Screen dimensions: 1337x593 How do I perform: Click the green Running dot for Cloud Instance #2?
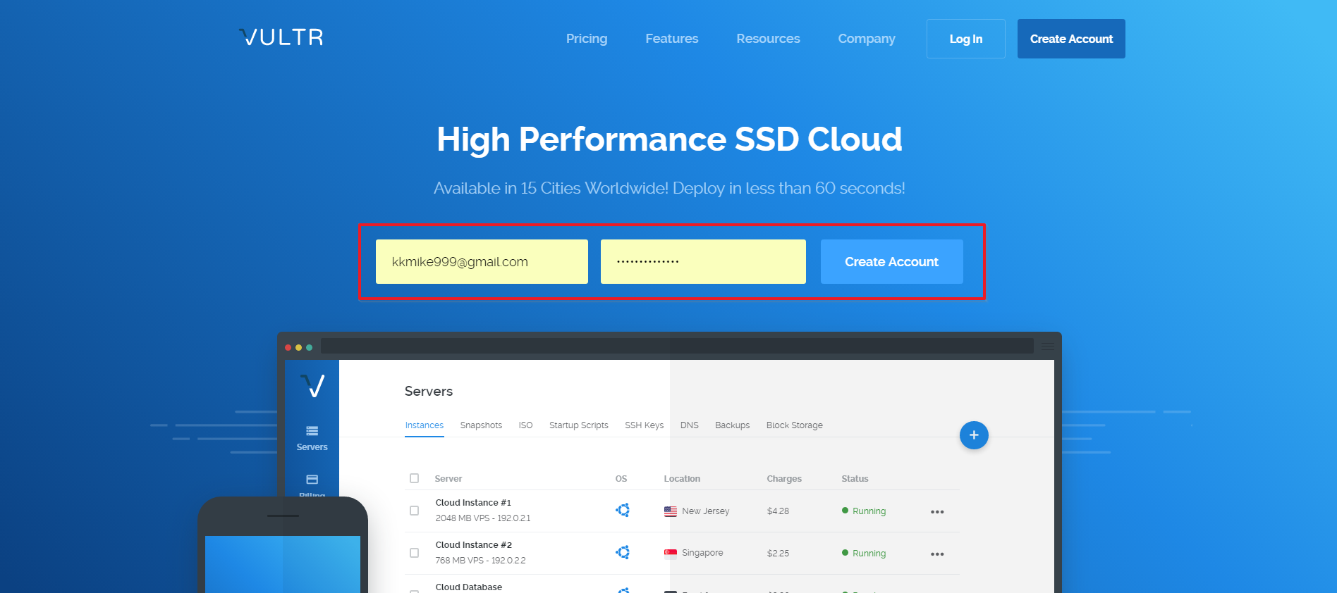(x=845, y=553)
